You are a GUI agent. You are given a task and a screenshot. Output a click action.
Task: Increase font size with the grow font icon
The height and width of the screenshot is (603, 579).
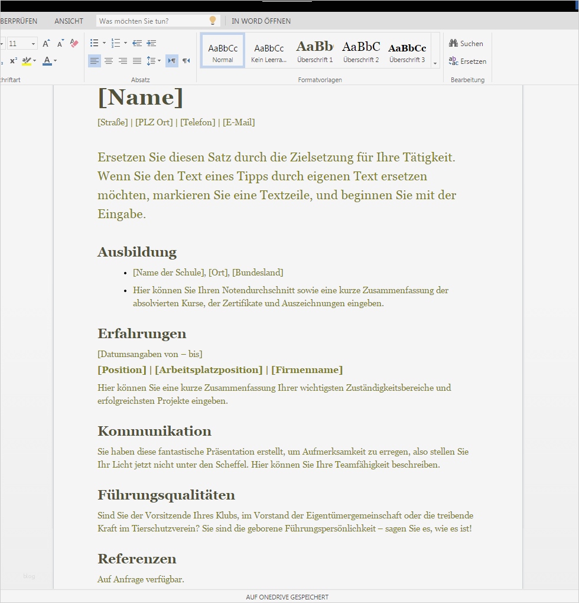tap(46, 44)
